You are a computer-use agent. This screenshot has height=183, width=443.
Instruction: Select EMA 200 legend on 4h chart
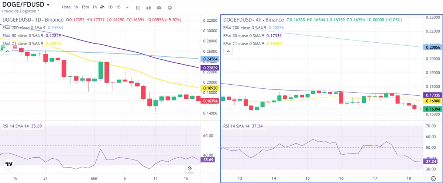click(x=254, y=28)
